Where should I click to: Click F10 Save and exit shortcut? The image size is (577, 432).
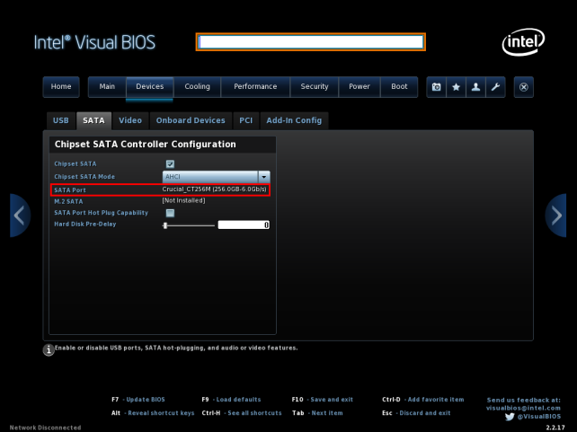[x=323, y=400]
